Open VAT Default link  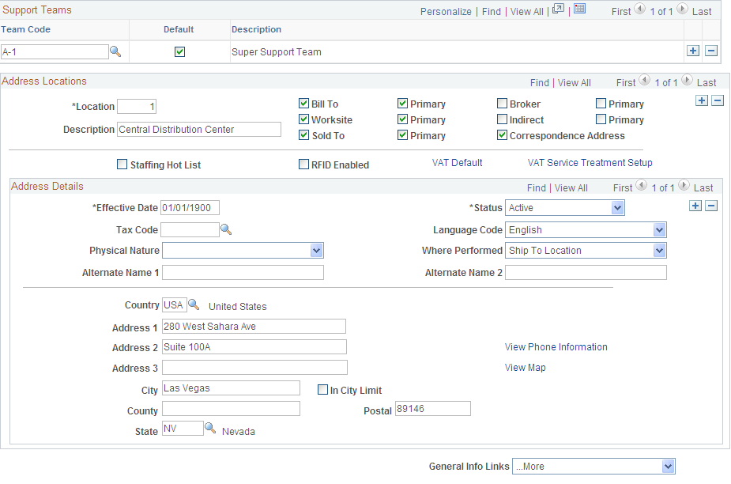coord(457,162)
